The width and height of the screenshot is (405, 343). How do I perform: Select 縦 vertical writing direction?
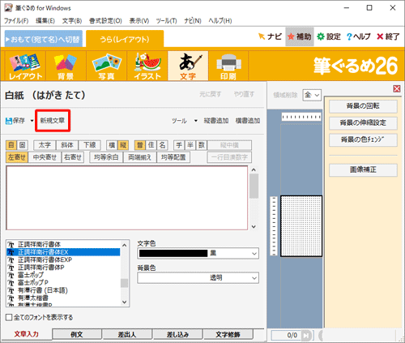(x=123, y=145)
